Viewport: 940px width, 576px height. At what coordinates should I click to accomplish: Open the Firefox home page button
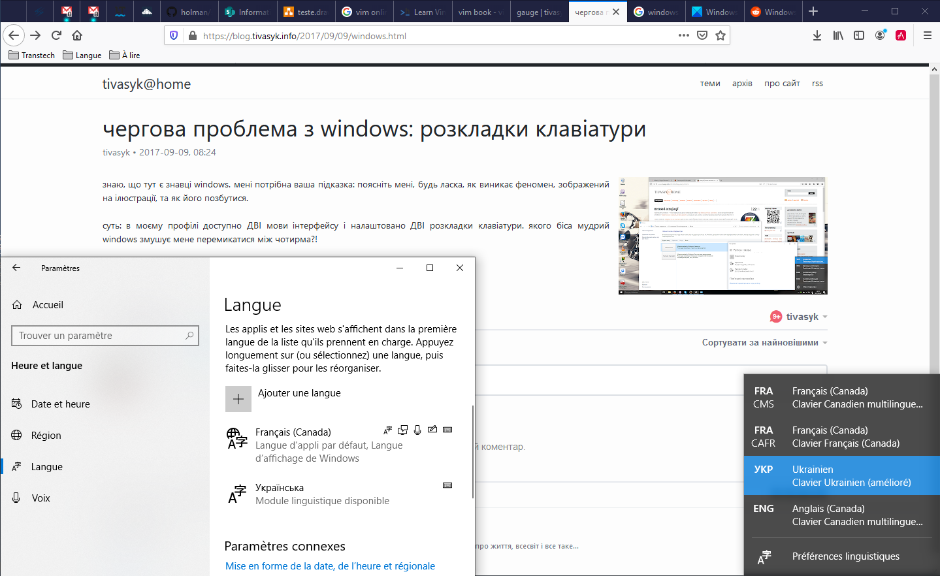(77, 35)
